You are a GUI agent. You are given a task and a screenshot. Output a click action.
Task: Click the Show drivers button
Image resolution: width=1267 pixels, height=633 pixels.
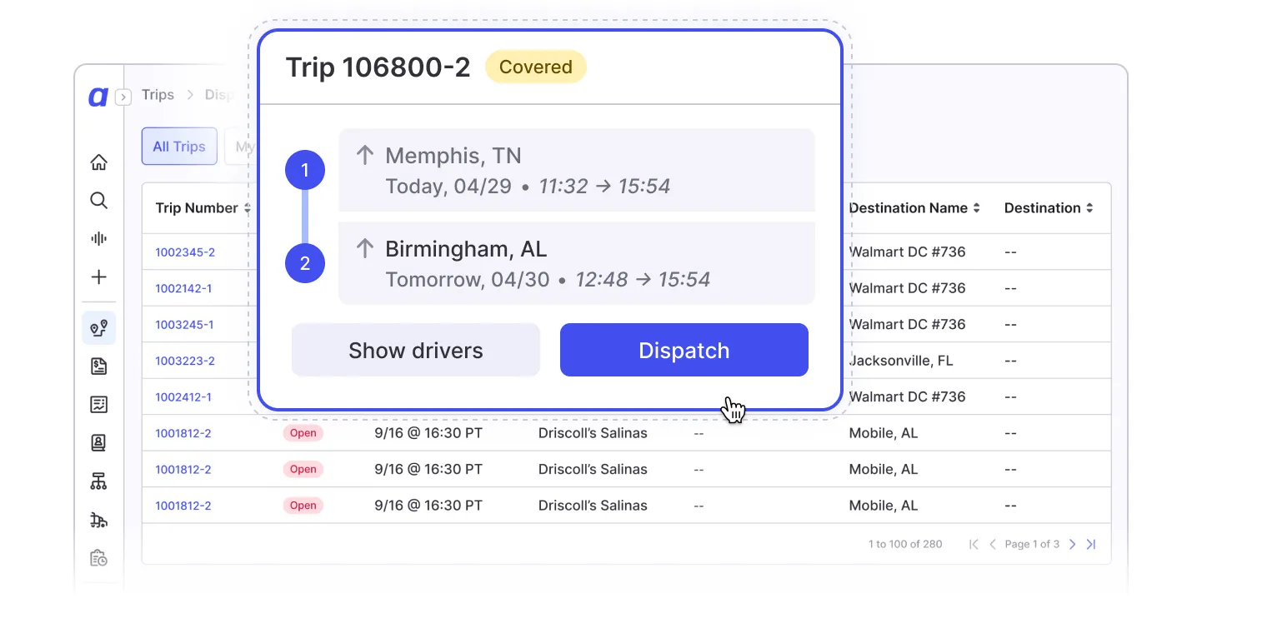point(416,350)
